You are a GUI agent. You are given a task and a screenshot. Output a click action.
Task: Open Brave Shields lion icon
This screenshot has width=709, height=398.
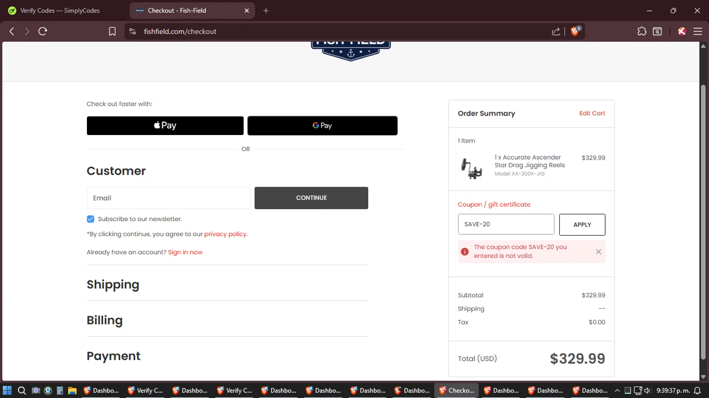pyautogui.click(x=575, y=31)
